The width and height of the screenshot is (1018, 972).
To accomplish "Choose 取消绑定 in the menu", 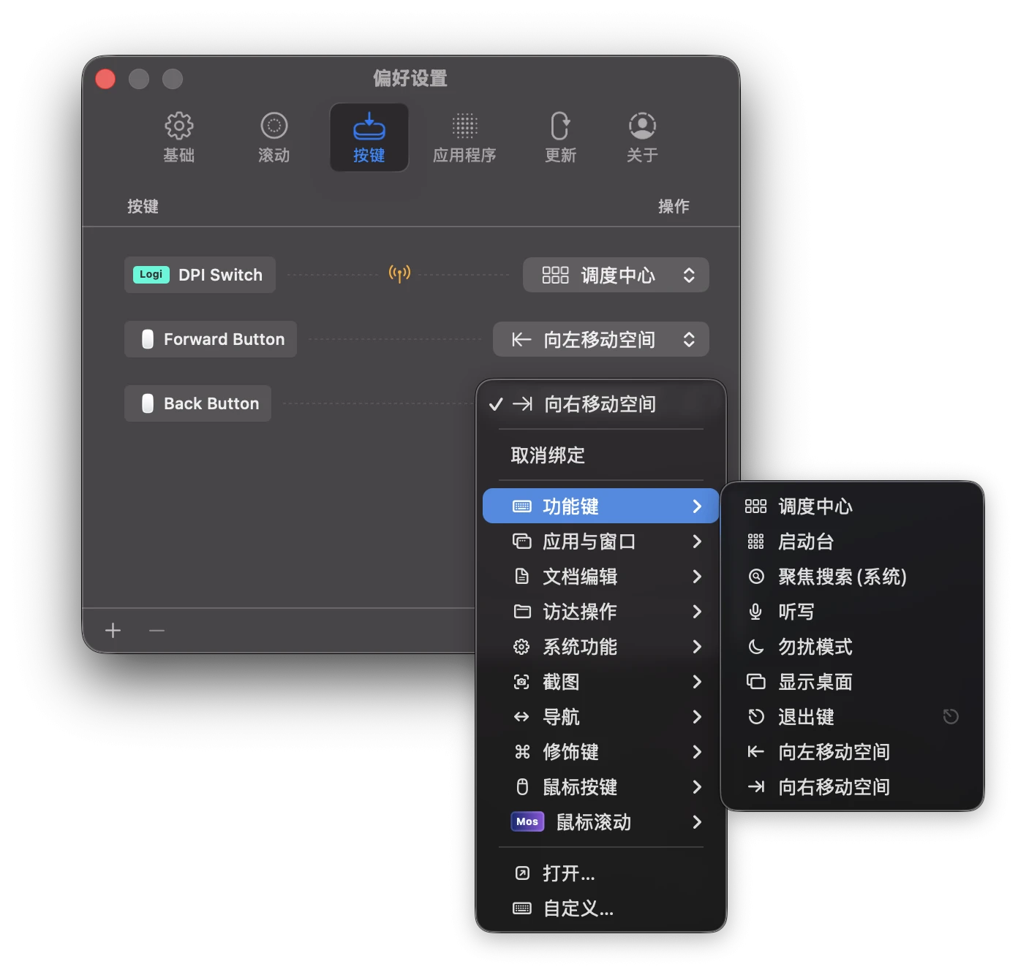I will [x=601, y=455].
